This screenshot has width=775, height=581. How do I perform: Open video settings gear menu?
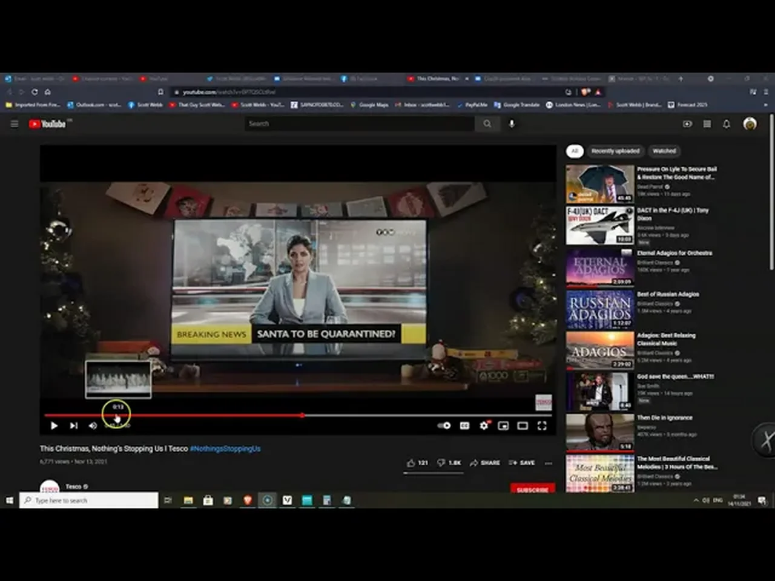484,426
